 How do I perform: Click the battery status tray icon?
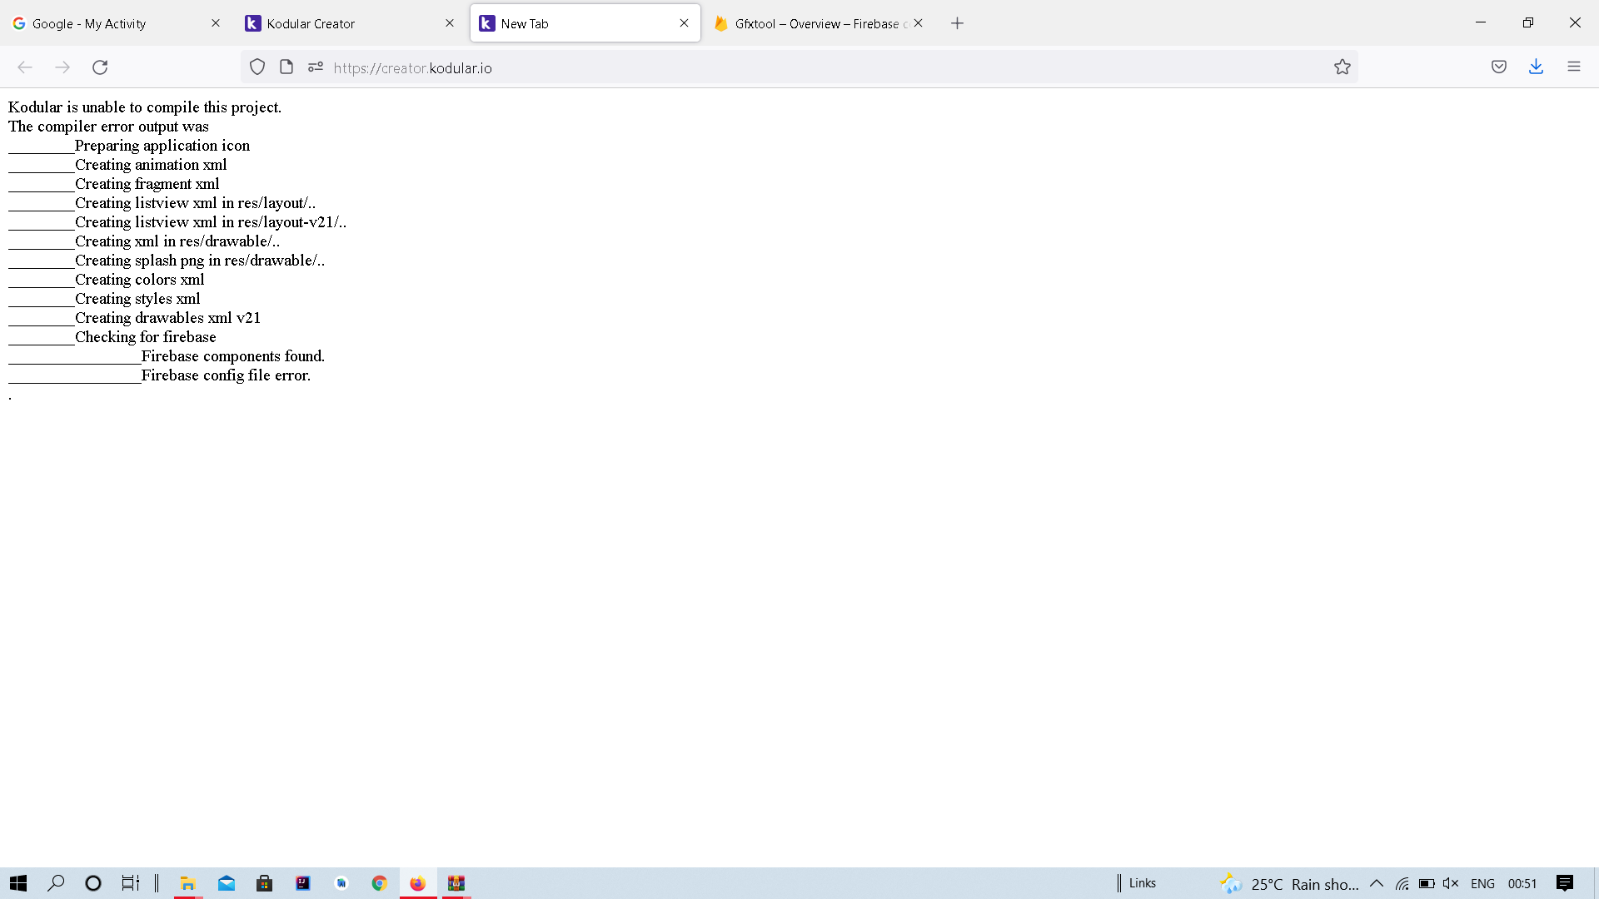(1427, 884)
